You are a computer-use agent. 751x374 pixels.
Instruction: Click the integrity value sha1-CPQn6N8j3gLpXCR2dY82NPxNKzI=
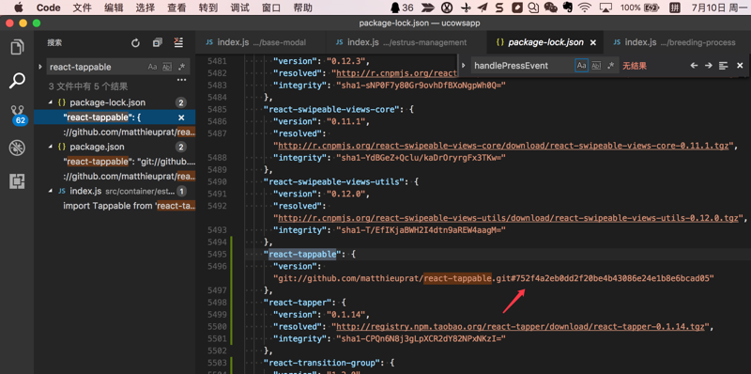[x=420, y=338]
